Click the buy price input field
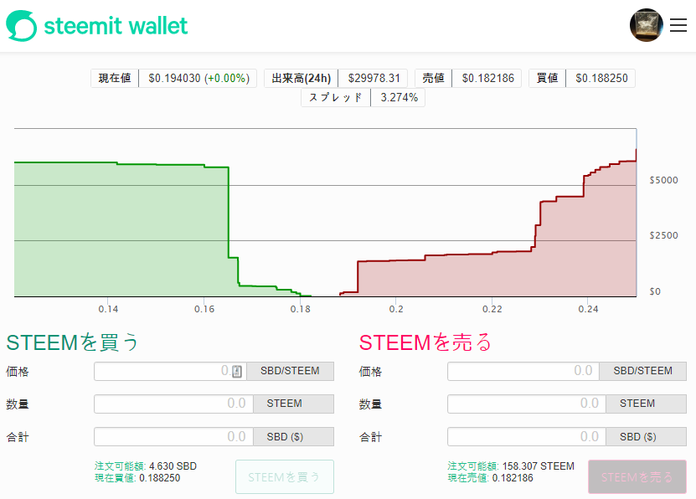 (171, 371)
